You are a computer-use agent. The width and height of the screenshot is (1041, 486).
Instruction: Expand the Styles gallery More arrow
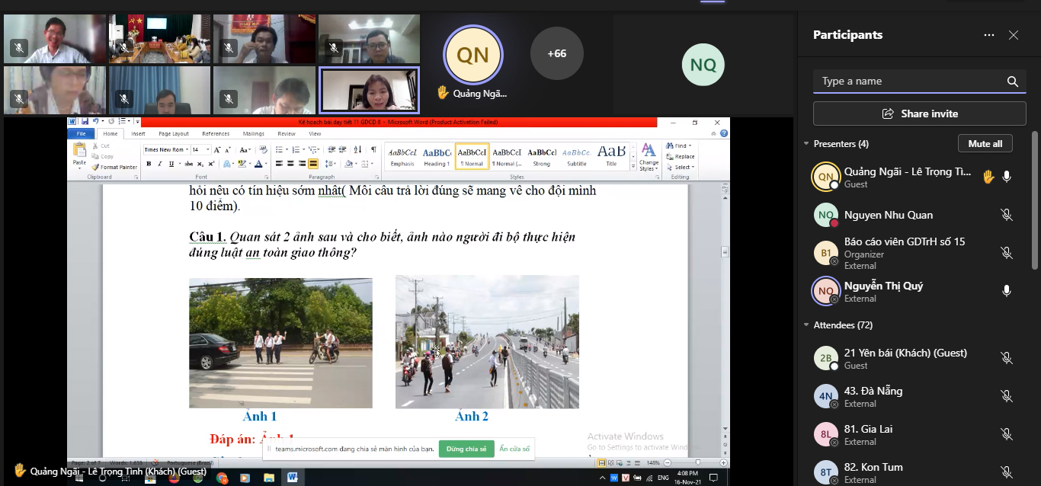point(634,166)
